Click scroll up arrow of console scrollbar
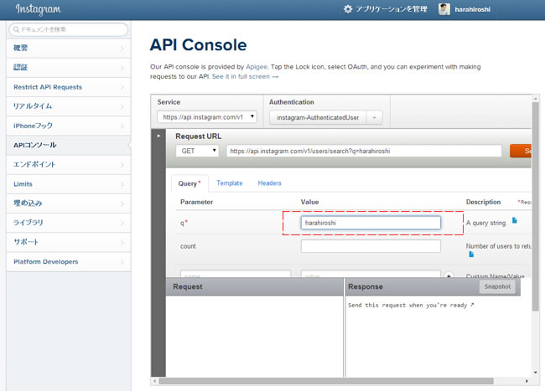545x391 pixels. point(535,99)
